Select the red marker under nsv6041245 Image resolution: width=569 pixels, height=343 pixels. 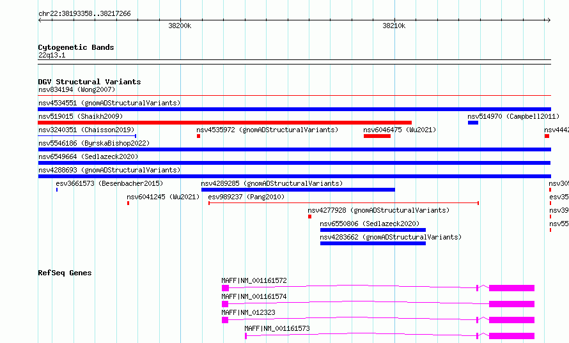tap(128, 203)
